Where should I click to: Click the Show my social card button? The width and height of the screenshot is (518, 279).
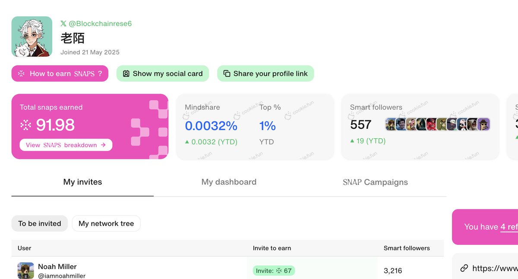click(x=163, y=73)
